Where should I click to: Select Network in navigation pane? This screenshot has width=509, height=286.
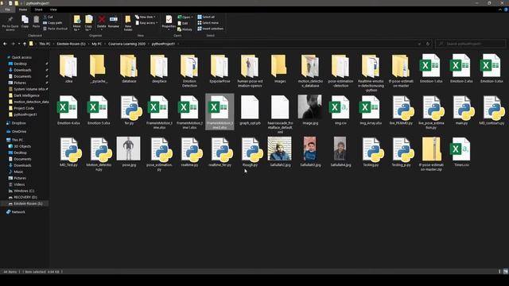[18, 212]
